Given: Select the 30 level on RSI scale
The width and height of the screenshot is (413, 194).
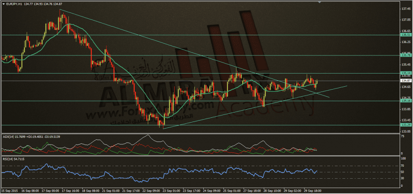Looking at the screenshot, I should 403,178.
